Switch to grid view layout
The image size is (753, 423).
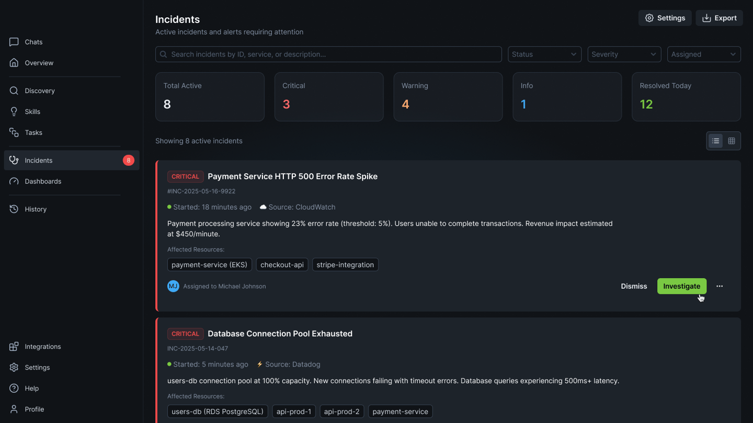tap(732, 141)
